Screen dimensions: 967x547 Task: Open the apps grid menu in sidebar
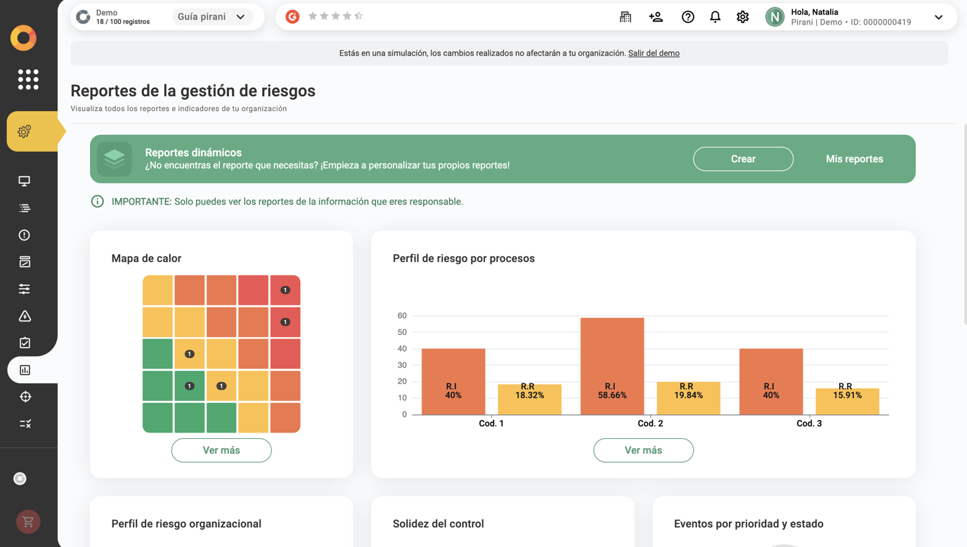(27, 79)
